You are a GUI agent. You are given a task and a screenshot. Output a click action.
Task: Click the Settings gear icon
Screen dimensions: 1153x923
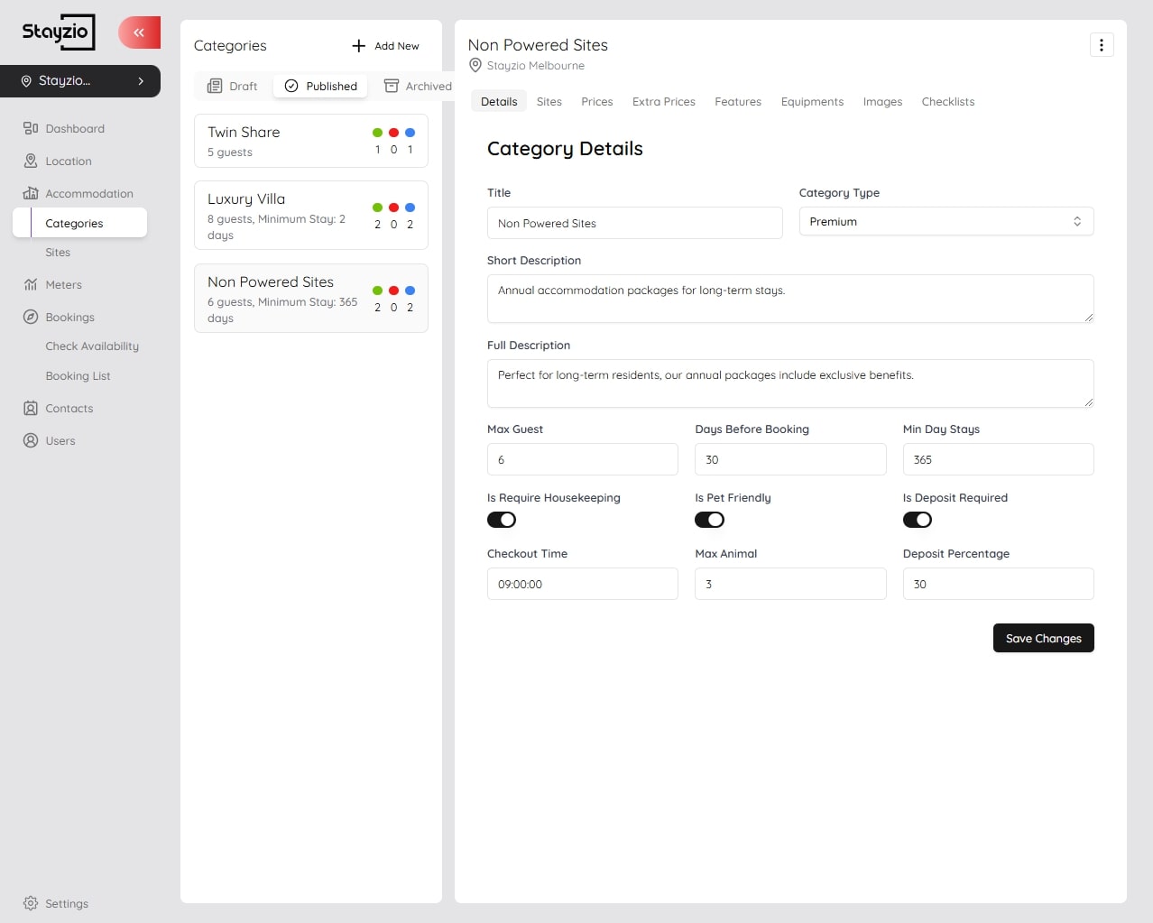pyautogui.click(x=31, y=903)
